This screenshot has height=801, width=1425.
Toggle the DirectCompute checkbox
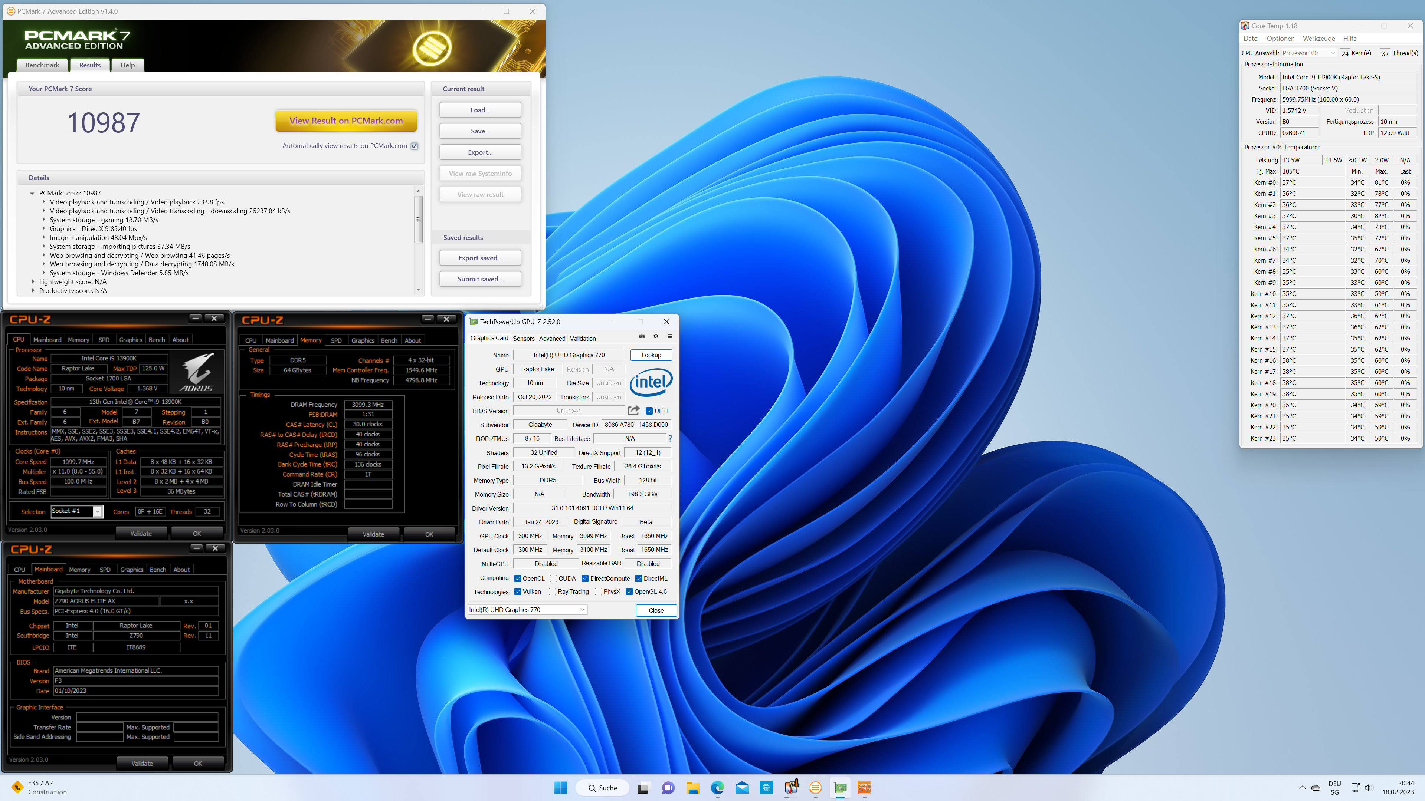coord(585,579)
